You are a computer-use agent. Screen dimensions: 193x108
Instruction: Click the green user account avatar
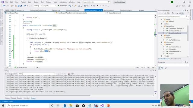click(172, 2)
